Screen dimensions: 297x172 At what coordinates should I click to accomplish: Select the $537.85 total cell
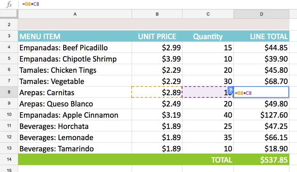(261, 160)
